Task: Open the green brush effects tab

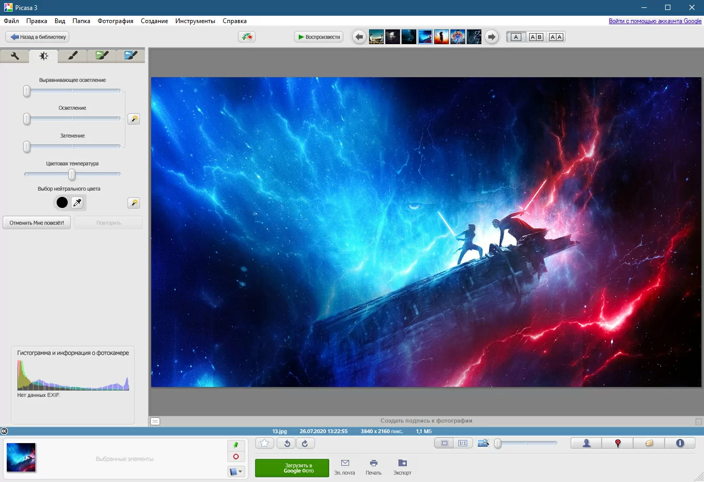Action: coord(102,56)
